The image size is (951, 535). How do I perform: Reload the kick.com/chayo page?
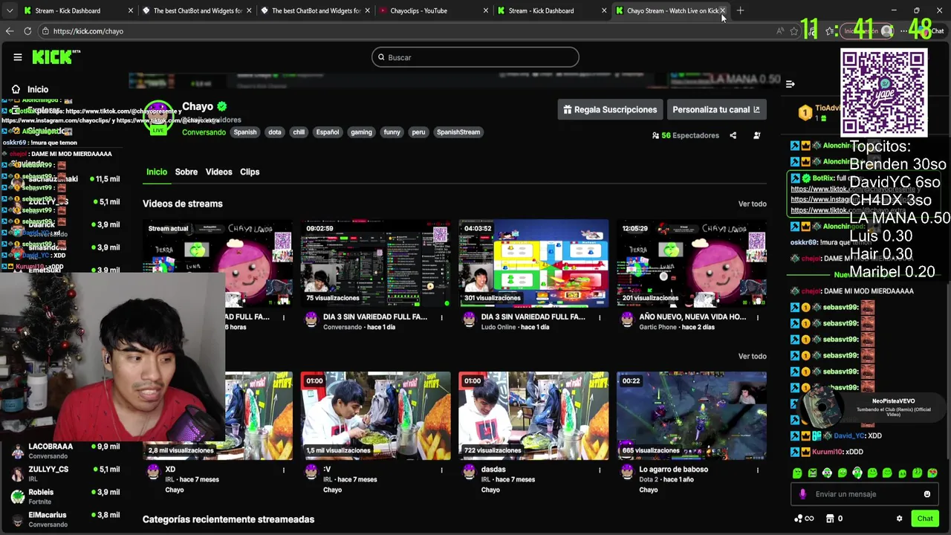pyautogui.click(x=27, y=31)
